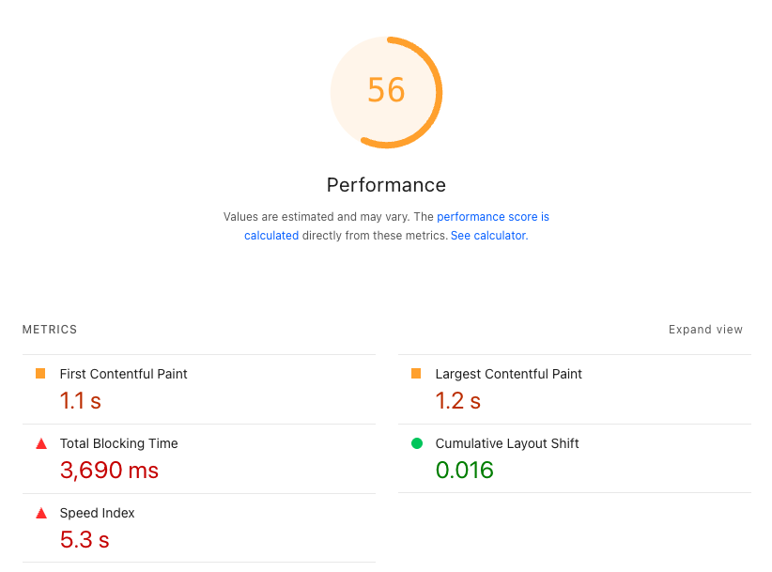Expand the First Contentful Paint metric row
This screenshot has height=572, width=772.
(x=123, y=374)
